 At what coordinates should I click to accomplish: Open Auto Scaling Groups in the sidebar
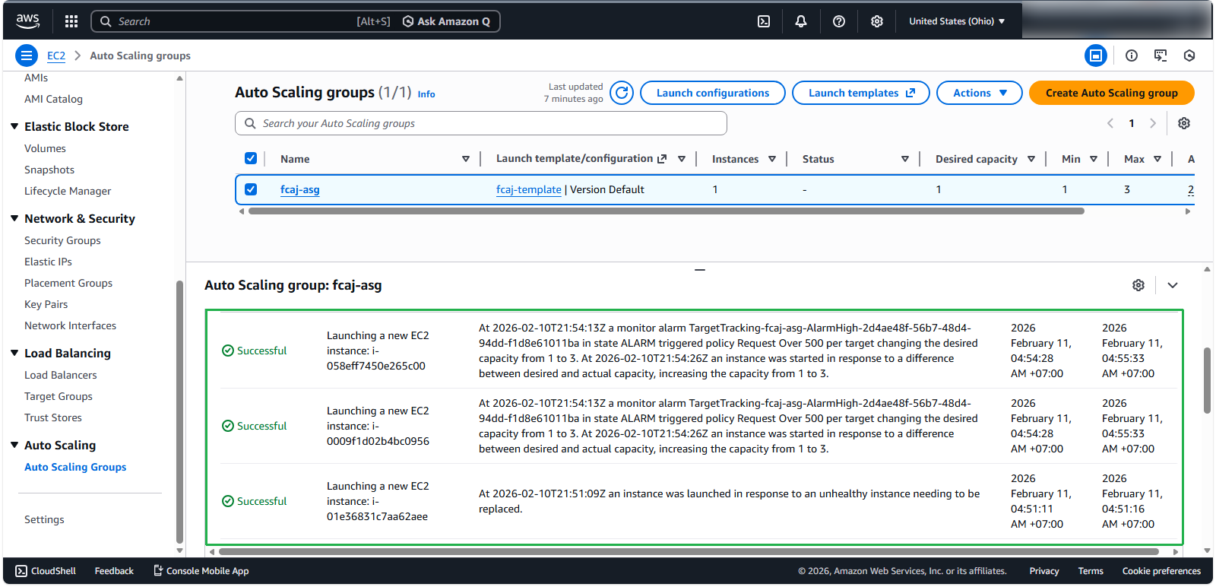[75, 467]
